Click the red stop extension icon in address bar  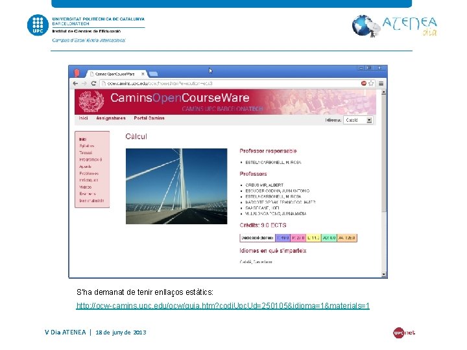click(363, 84)
